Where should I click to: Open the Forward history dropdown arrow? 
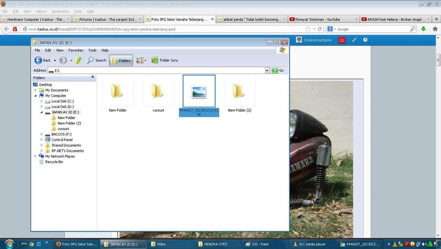[71, 61]
